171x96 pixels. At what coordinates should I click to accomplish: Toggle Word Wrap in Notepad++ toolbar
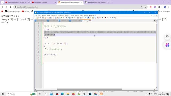pyautogui.click(x=83, y=18)
